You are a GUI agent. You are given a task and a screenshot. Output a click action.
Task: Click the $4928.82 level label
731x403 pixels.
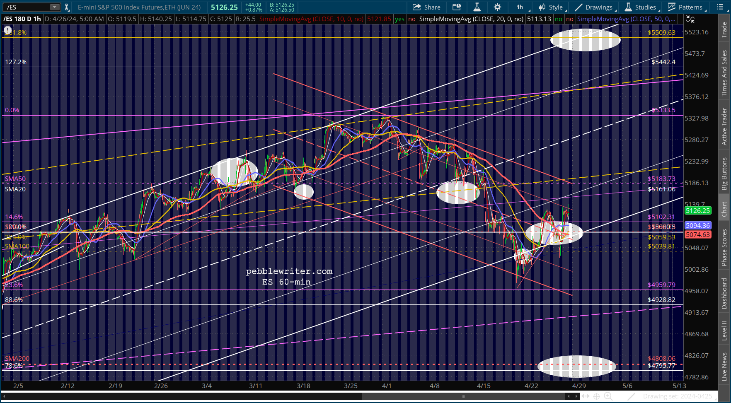pyautogui.click(x=662, y=300)
